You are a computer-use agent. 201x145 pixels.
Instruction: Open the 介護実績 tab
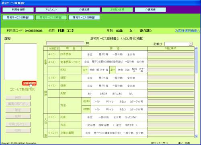click(150, 10)
